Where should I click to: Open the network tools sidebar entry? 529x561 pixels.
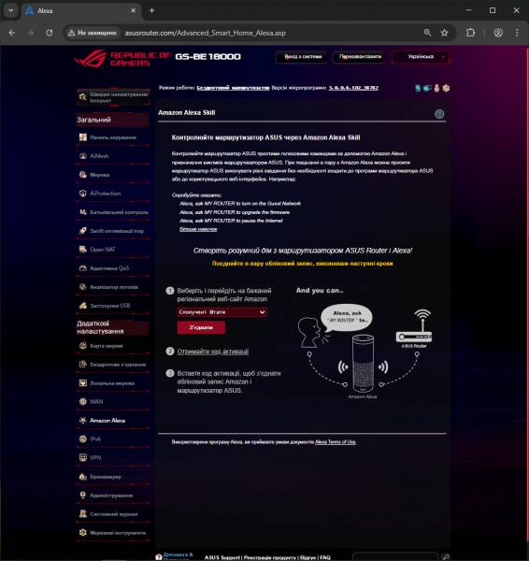113,533
